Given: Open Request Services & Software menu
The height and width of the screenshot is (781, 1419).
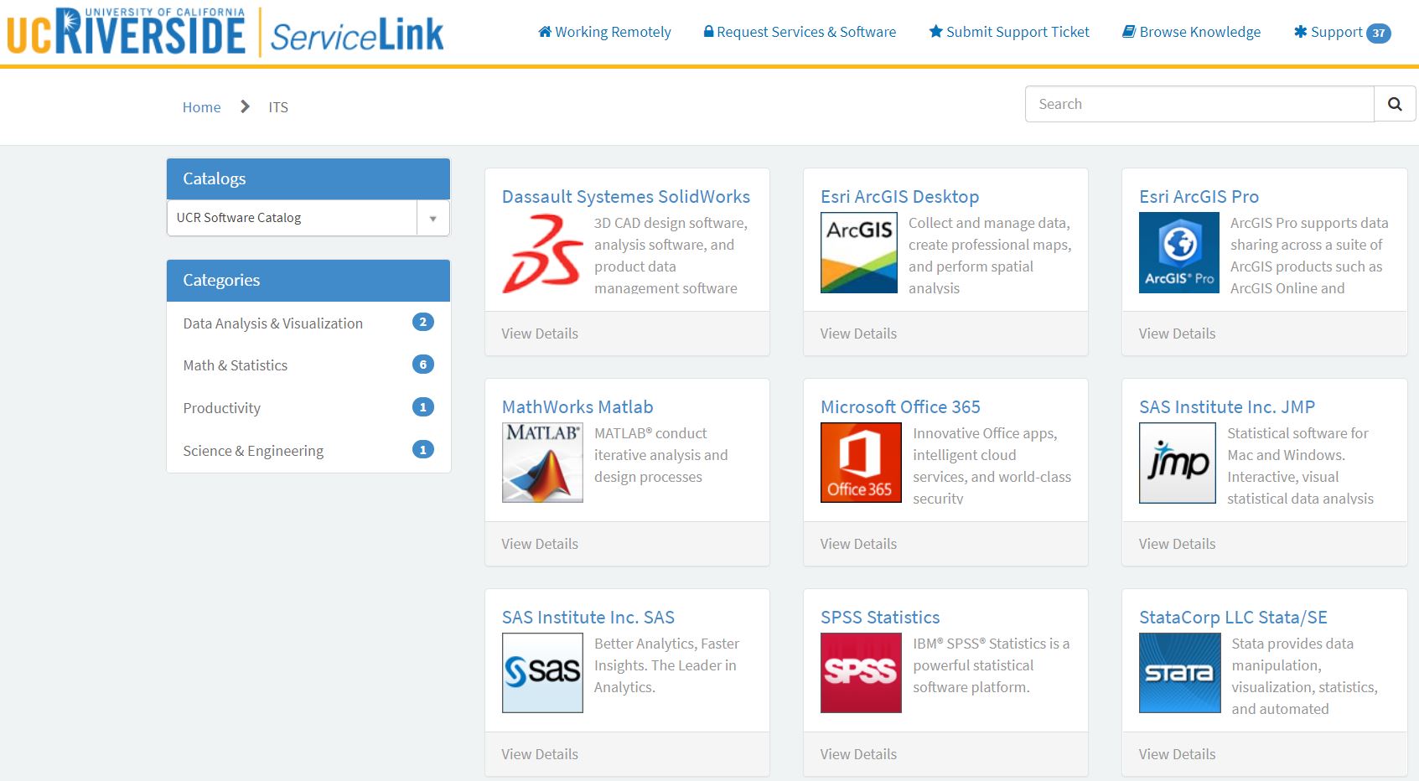Looking at the screenshot, I should pyautogui.click(x=800, y=32).
